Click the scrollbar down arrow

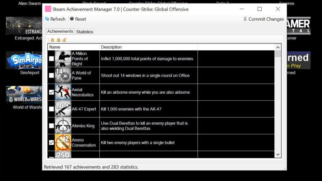(x=278, y=154)
